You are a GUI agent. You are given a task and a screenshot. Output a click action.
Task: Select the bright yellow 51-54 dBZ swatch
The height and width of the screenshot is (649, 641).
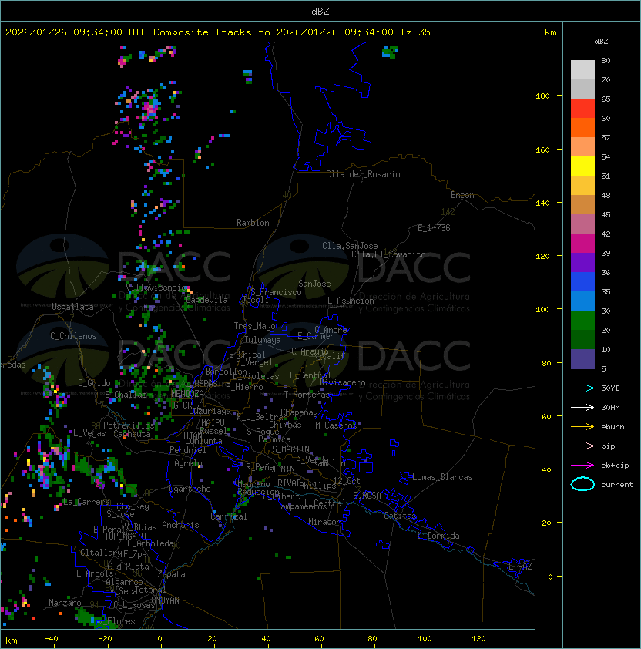[x=582, y=166]
